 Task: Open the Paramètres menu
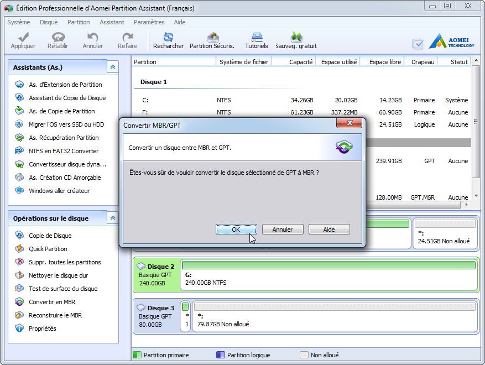pos(149,23)
